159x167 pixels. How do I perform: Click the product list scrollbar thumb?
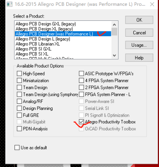point(114,32)
